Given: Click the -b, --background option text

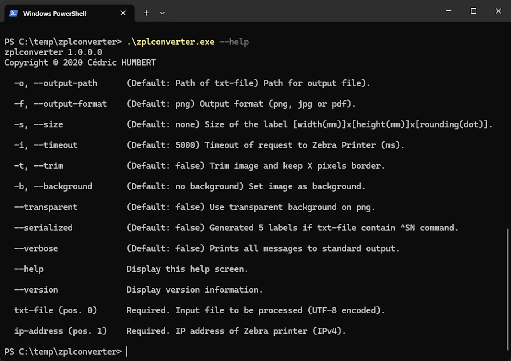Looking at the screenshot, I should pos(53,186).
